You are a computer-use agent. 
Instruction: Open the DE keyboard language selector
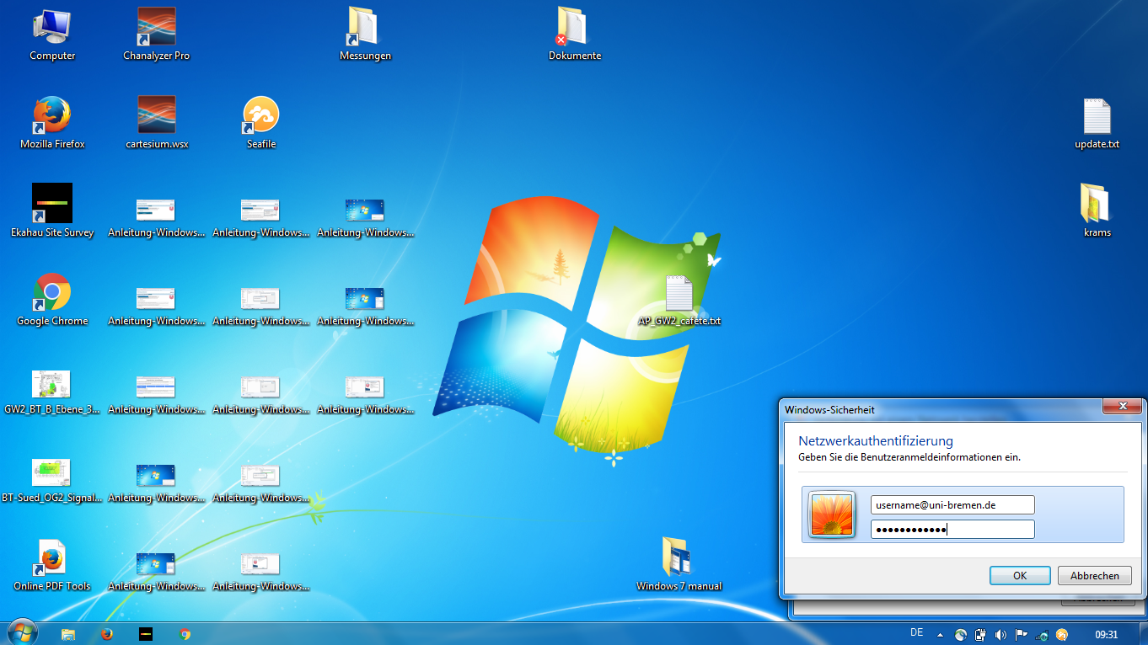click(x=917, y=632)
